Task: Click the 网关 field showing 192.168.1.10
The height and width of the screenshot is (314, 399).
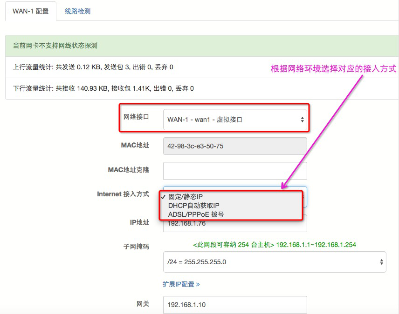Action: [x=234, y=305]
